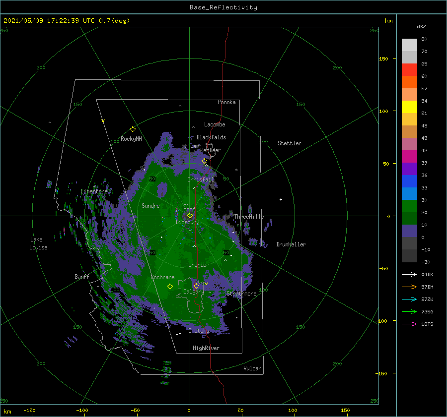Click the magenta 18TS arrow legend
The image size is (447, 417).
point(409,324)
